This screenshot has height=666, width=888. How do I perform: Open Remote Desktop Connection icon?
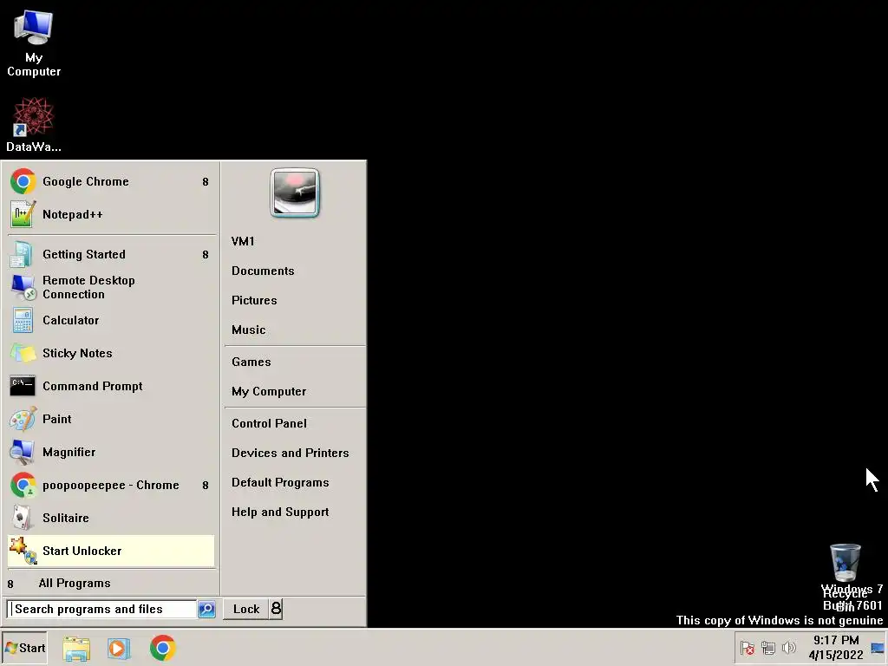22,288
